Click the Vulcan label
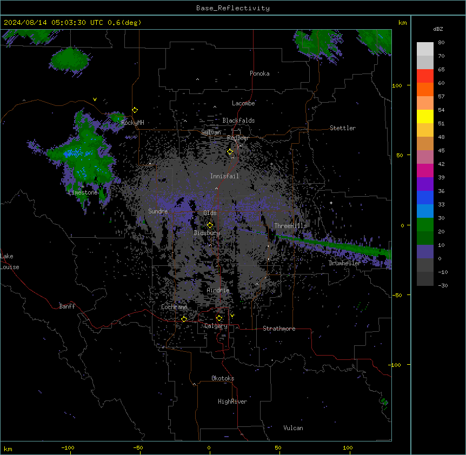466x455 pixels. 294,428
